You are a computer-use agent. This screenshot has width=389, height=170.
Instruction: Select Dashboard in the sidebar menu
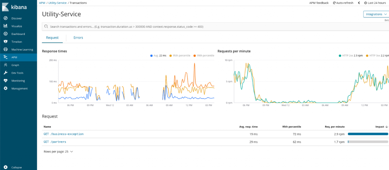pyautogui.click(x=18, y=34)
